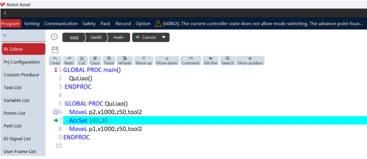
Task: Open Path List in the sidebar
Action: pyautogui.click(x=13, y=126)
